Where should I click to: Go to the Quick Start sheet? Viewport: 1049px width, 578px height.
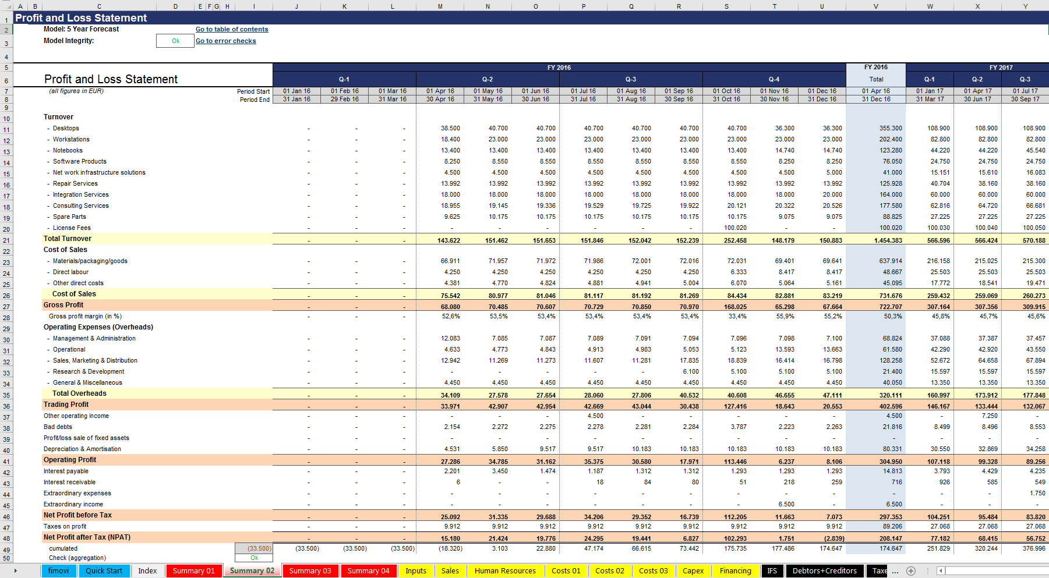click(x=104, y=571)
